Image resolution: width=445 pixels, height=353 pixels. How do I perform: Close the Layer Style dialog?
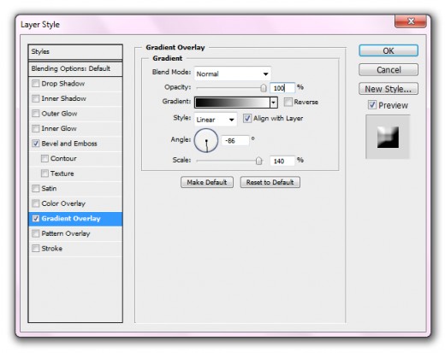(x=411, y=21)
